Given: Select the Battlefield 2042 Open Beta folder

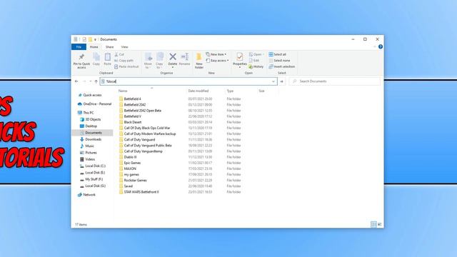Looking at the screenshot, I should (143, 111).
